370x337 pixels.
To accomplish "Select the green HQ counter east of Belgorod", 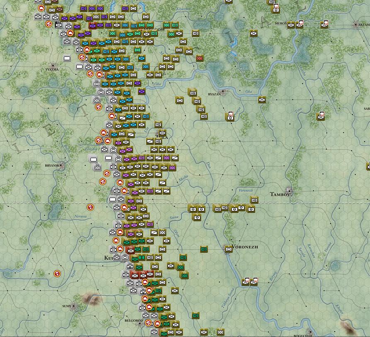I will pyautogui.click(x=195, y=315).
